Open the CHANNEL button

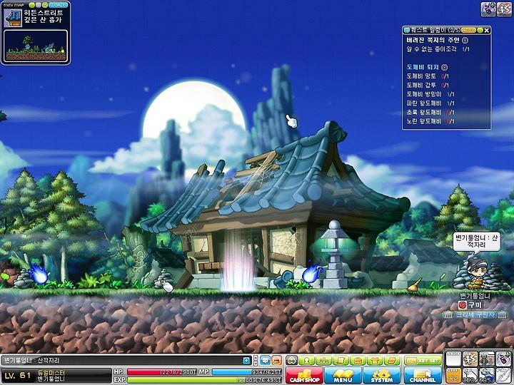[423, 376]
